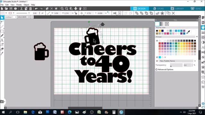
Task: Print the design with the printer icon
Action: (x=15, y=9)
